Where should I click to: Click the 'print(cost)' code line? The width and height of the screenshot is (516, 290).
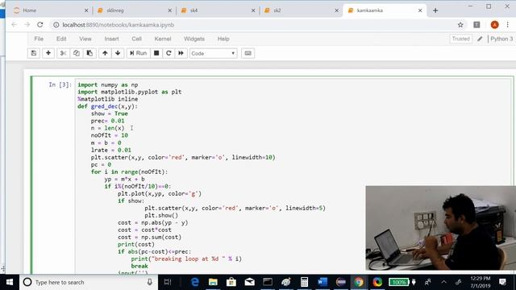(136, 244)
